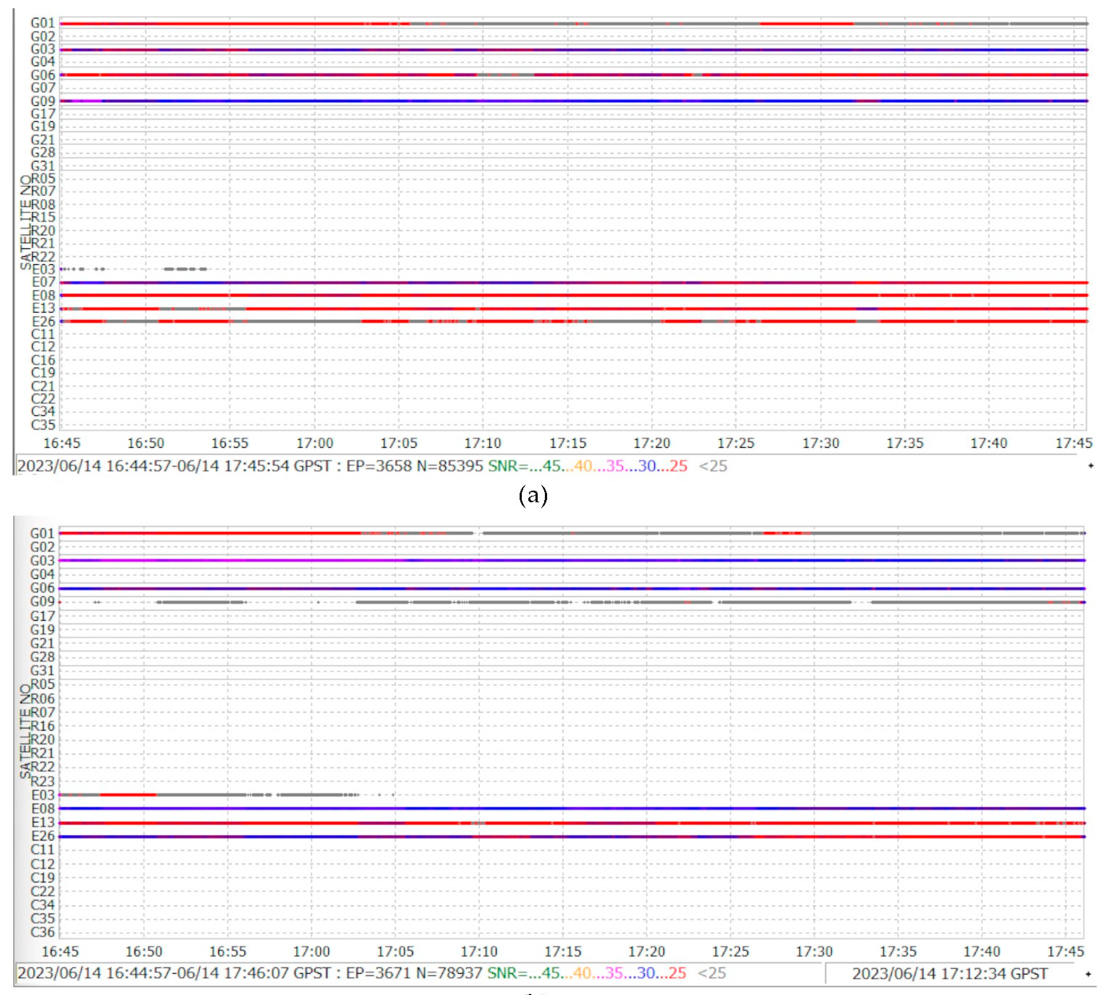Click gray <25 legend in N=78937 bar
This screenshot has width=1106, height=995.
click(712, 973)
